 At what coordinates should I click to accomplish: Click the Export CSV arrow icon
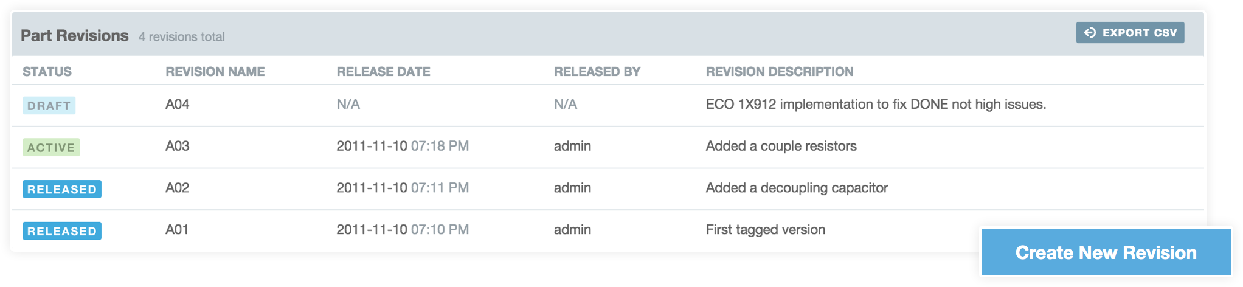coord(1090,33)
